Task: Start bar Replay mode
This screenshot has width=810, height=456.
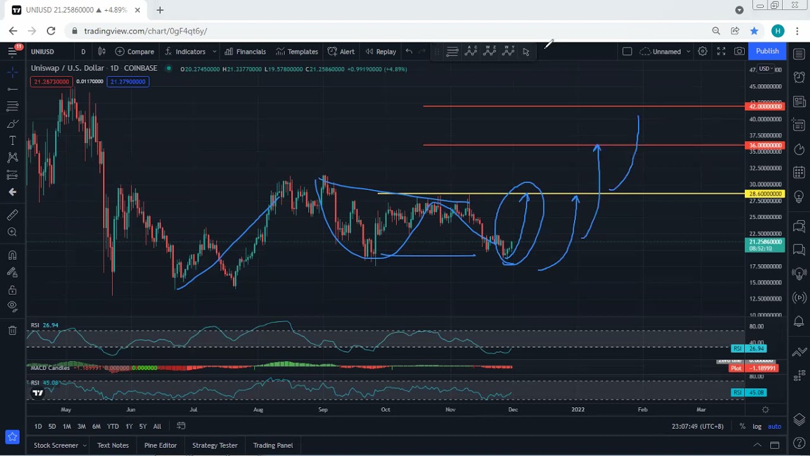Action: coord(380,51)
